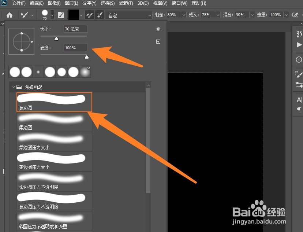The image size is (303, 232).
Task: Toggle the Brush Settings panel icon
Action: coord(61,15)
